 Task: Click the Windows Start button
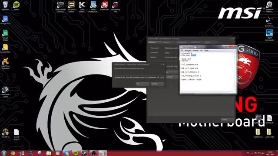click(4, 153)
